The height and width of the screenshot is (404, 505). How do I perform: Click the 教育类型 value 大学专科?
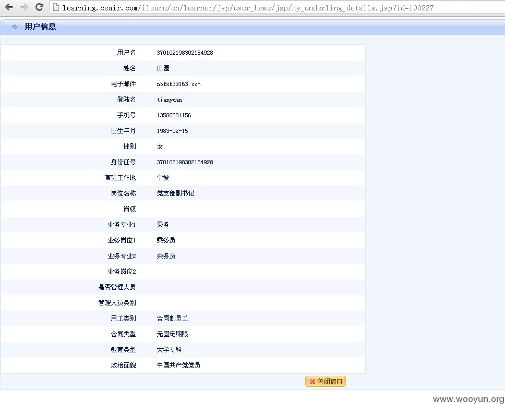click(169, 350)
